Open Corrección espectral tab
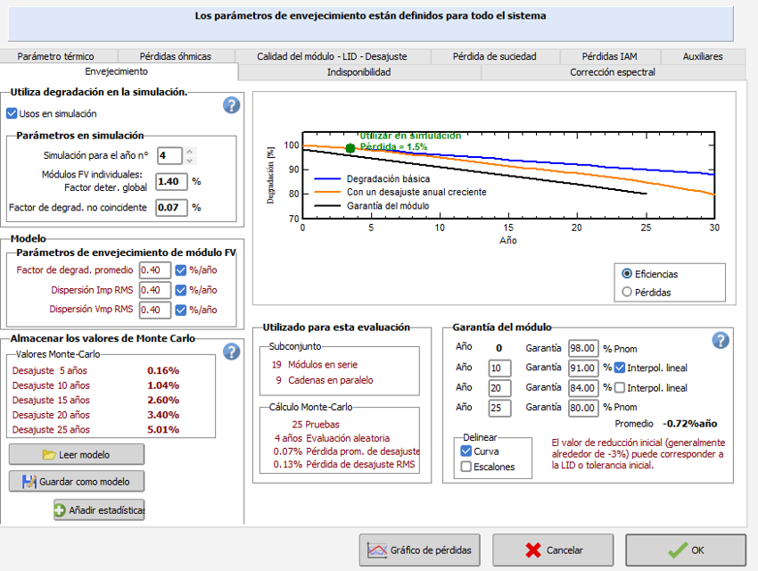Screen dimensions: 758x571 tap(612, 72)
